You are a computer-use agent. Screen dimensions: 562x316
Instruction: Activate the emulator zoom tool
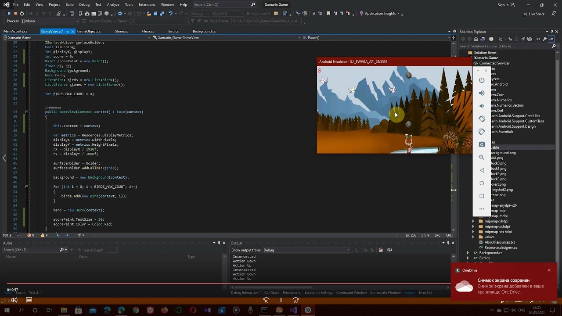pyautogui.click(x=482, y=157)
